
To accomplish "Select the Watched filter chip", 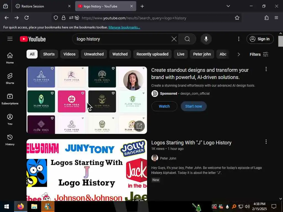I will [x=120, y=54].
